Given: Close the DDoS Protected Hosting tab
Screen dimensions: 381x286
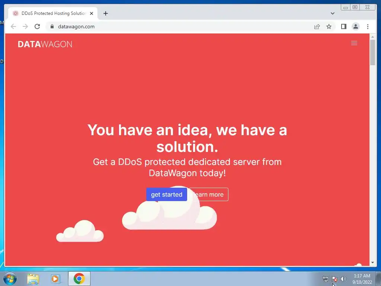Looking at the screenshot, I should tap(92, 13).
